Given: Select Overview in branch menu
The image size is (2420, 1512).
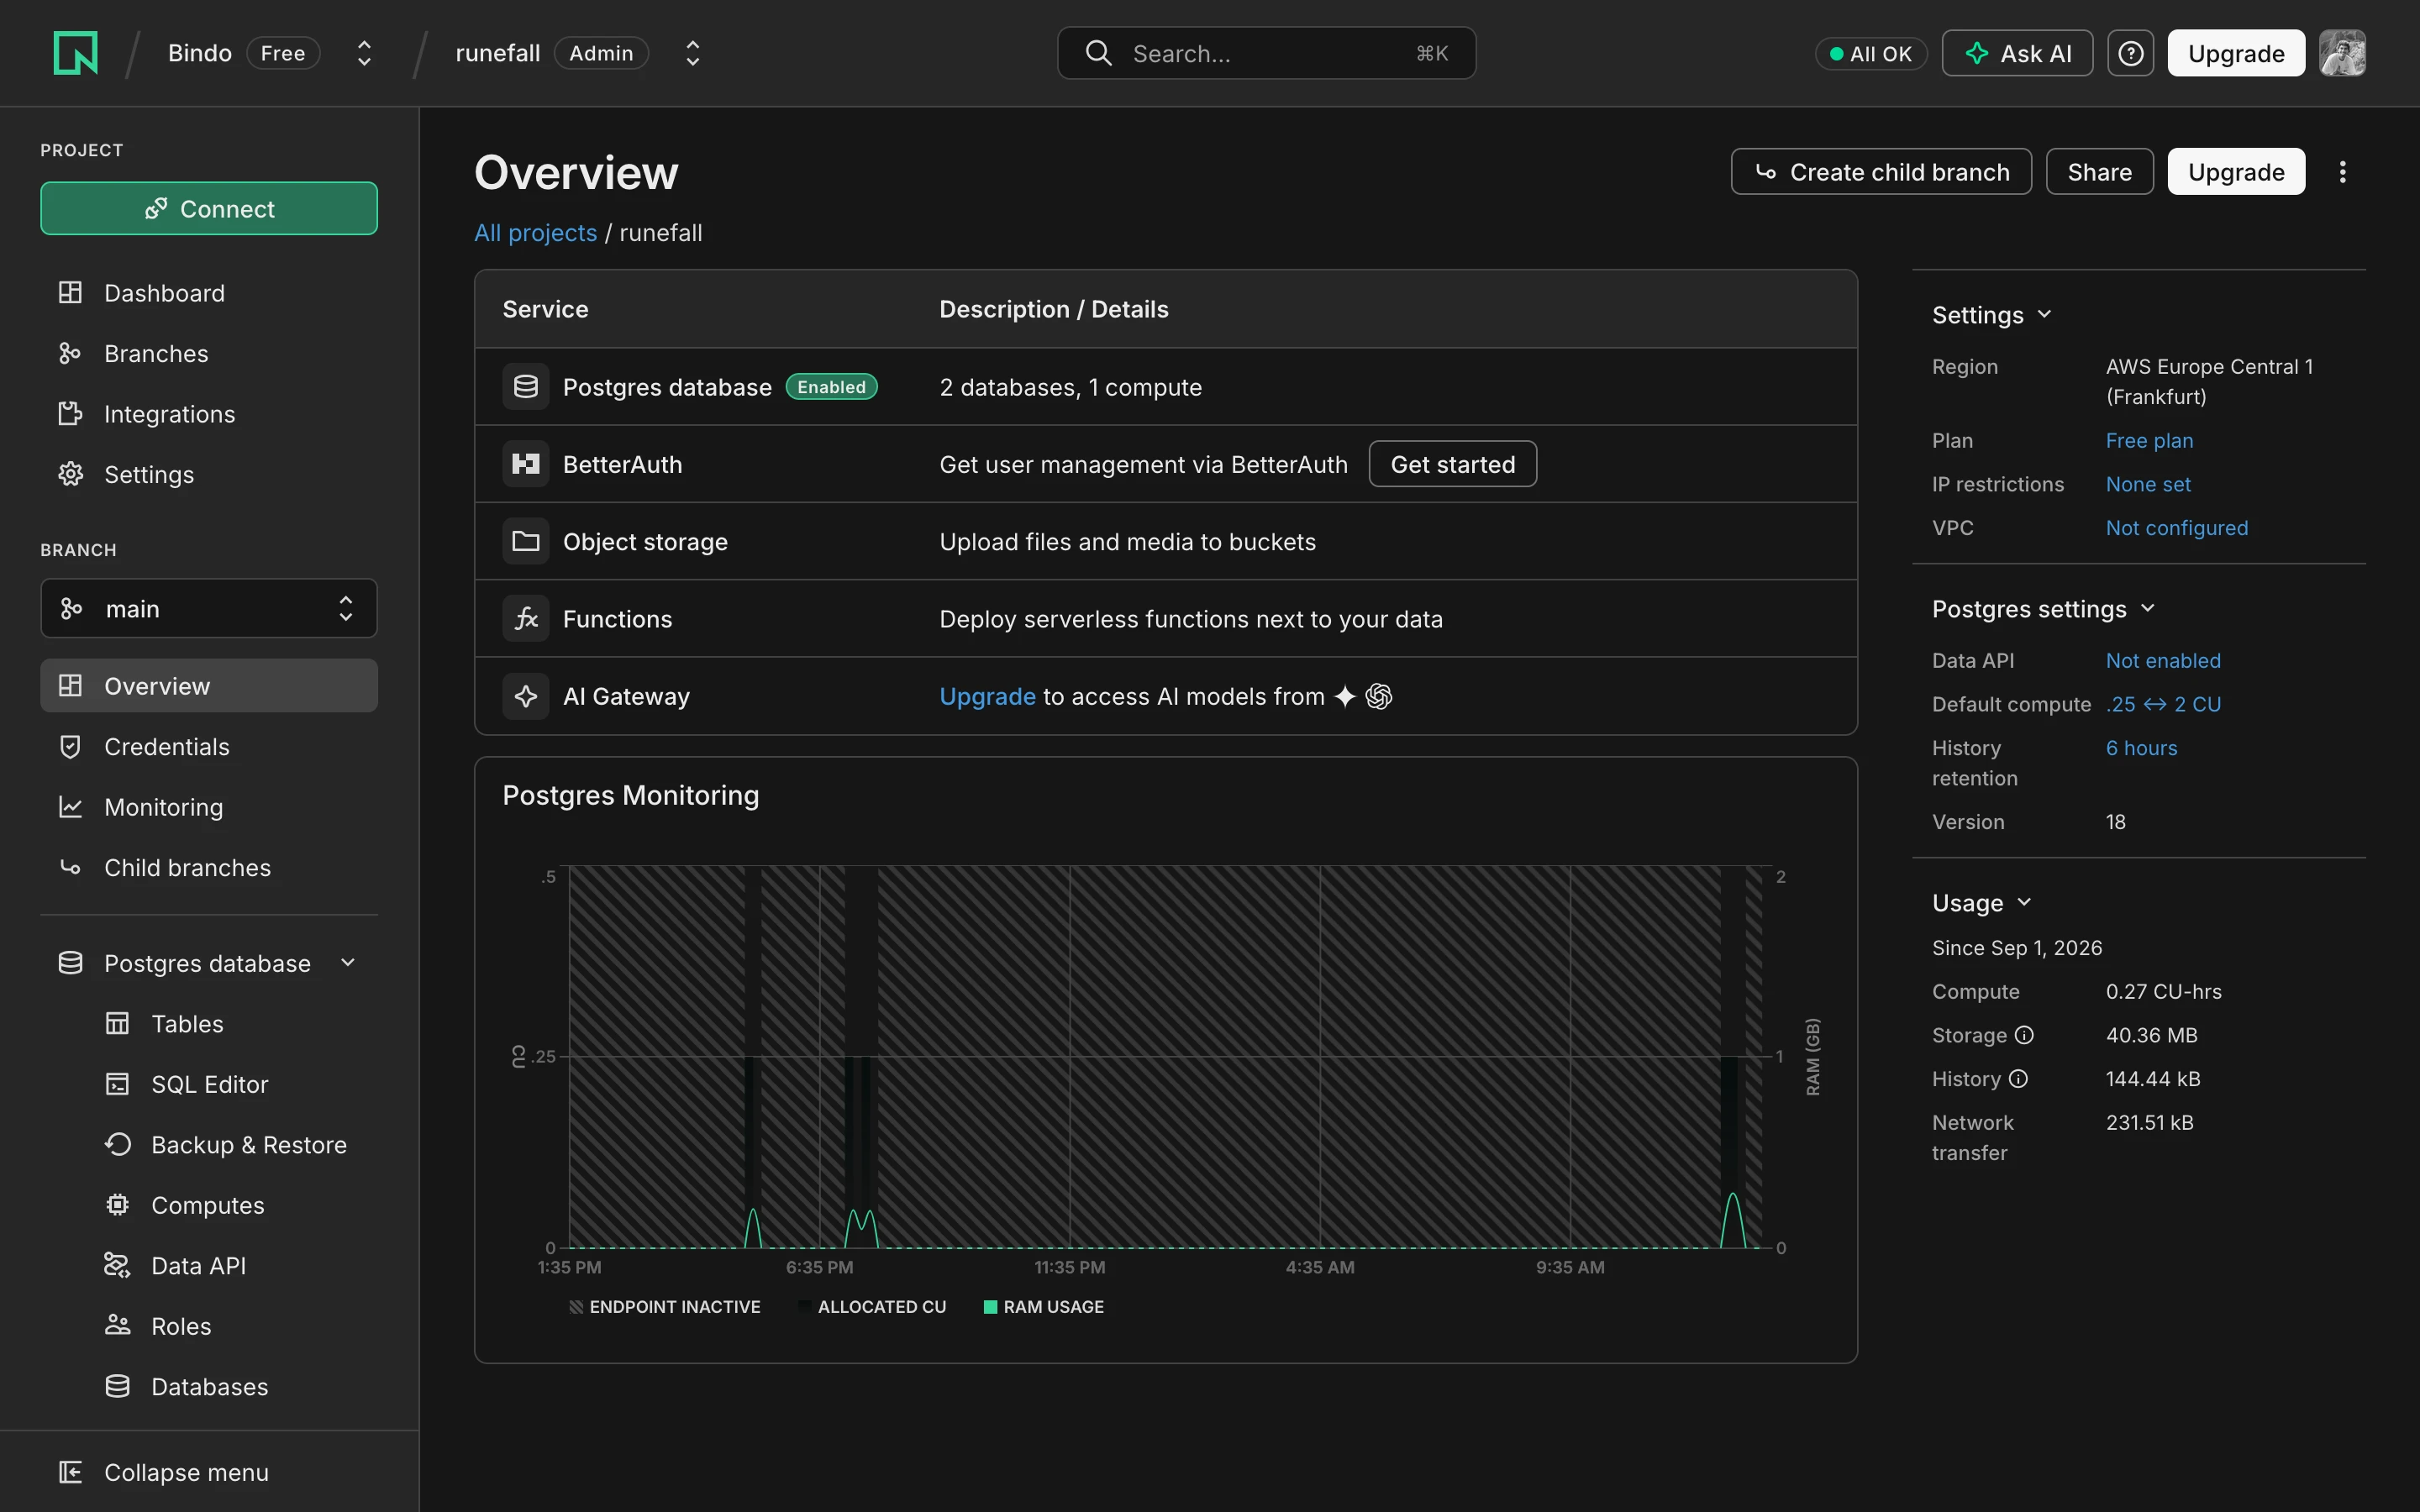Looking at the screenshot, I should [209, 685].
